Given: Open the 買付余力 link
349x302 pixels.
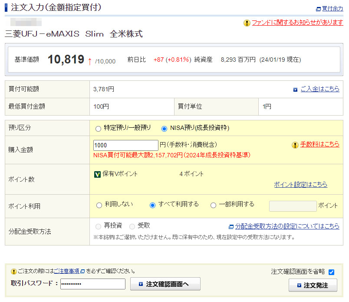Looking at the screenshot, I should click(x=333, y=9).
